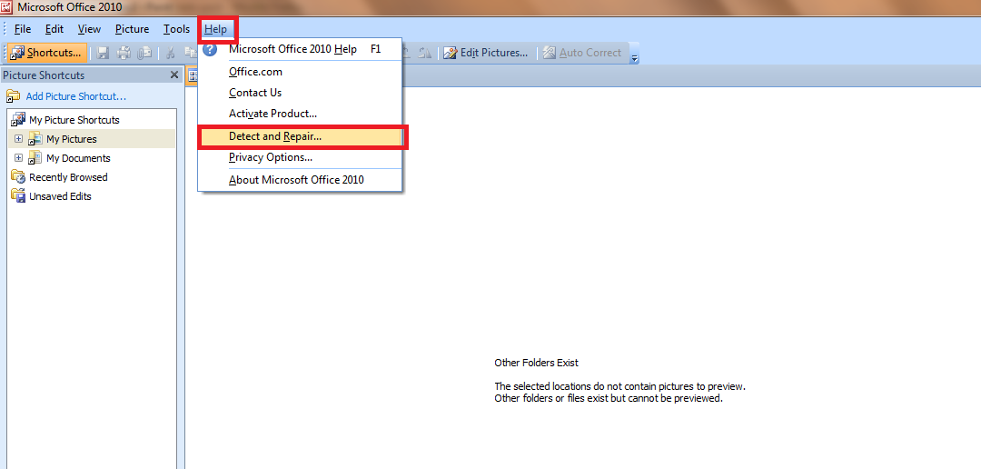Open Edit Pictures task pane
The height and width of the screenshot is (469, 981).
(485, 54)
